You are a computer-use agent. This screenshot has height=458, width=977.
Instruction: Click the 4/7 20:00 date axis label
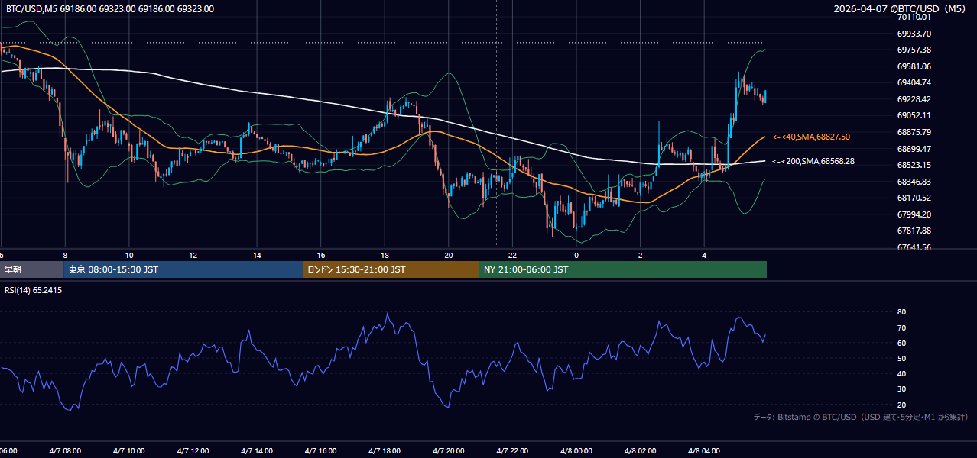pos(448,451)
